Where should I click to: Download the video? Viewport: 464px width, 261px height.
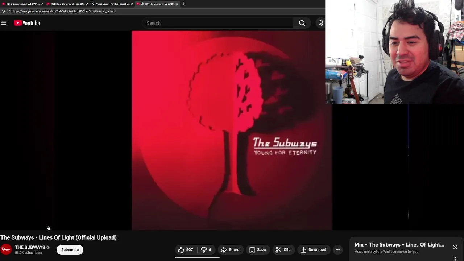pos(314,250)
